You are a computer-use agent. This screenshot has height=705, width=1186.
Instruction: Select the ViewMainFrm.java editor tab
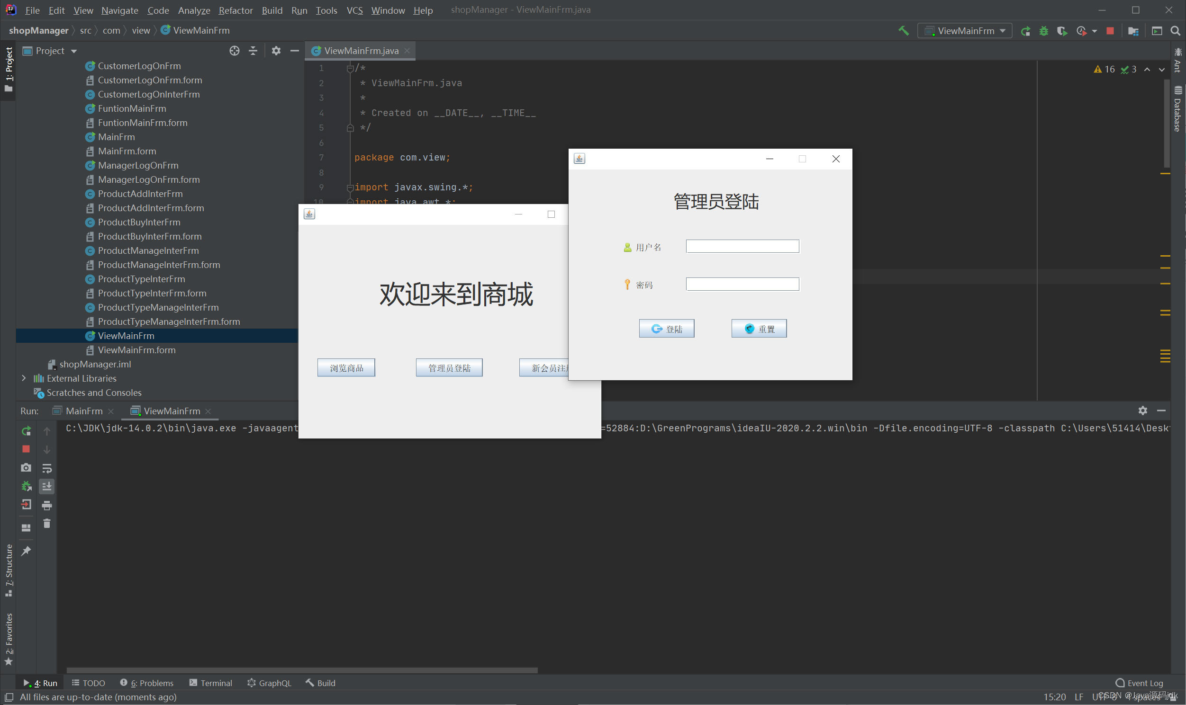coord(360,51)
